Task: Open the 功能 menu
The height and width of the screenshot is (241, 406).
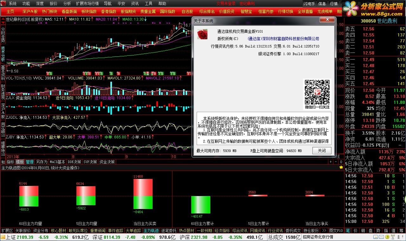Action: click(x=26, y=3)
